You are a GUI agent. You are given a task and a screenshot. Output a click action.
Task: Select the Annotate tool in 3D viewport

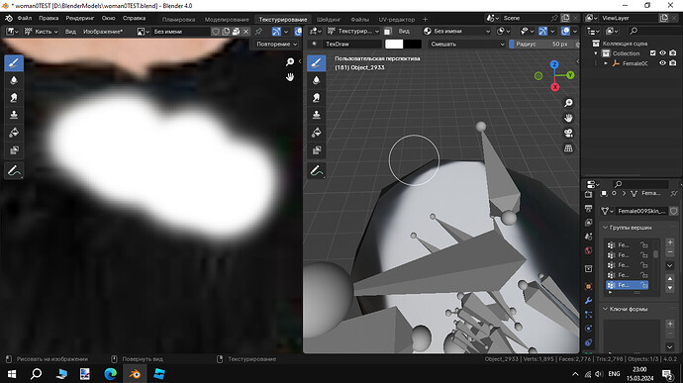(317, 171)
